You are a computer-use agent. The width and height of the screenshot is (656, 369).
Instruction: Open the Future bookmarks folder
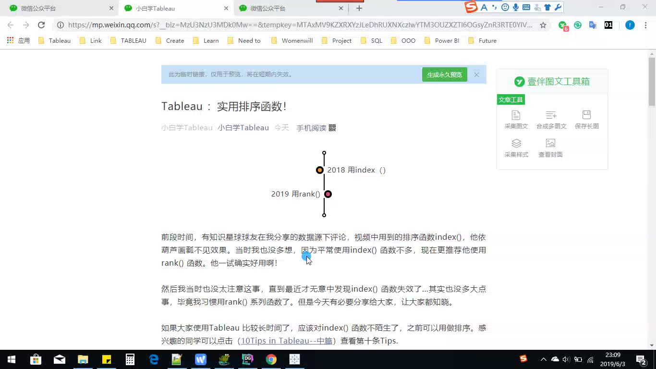point(482,41)
